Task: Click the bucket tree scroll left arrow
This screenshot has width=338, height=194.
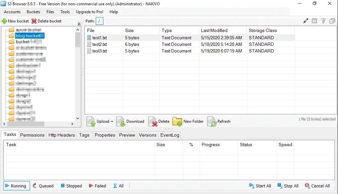Action: pyautogui.click(x=4, y=124)
